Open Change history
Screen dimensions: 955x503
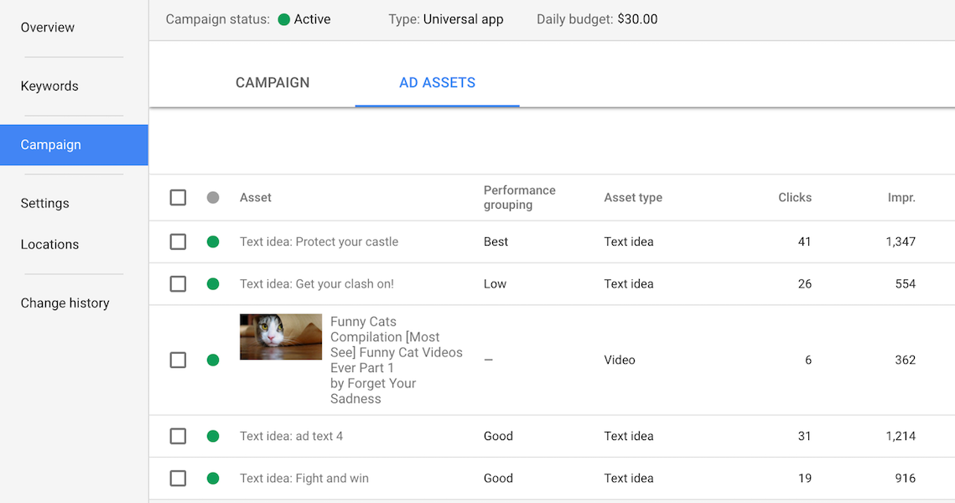tap(65, 303)
